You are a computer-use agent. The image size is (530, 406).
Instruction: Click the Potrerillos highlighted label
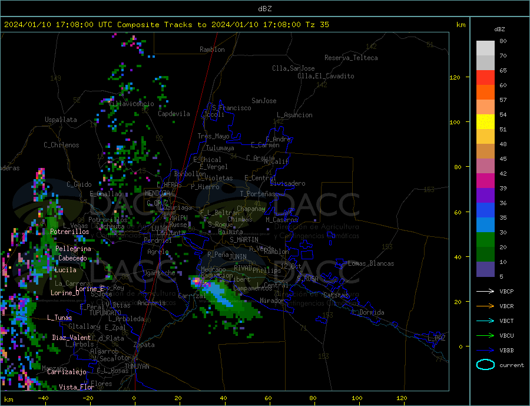[x=69, y=232]
